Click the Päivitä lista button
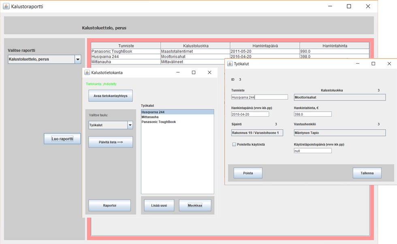 coord(111,142)
